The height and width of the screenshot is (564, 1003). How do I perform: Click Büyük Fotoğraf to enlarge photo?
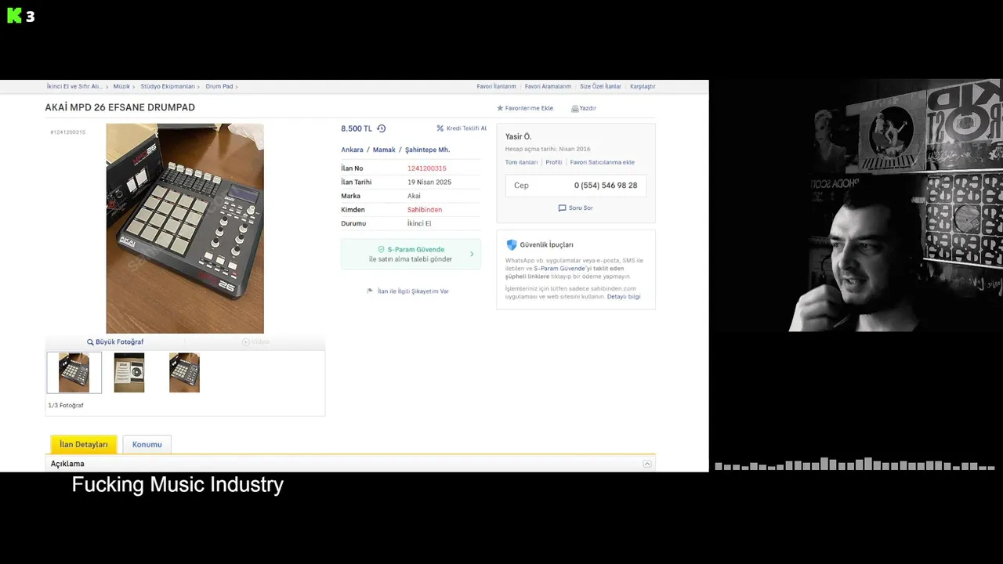pyautogui.click(x=119, y=342)
